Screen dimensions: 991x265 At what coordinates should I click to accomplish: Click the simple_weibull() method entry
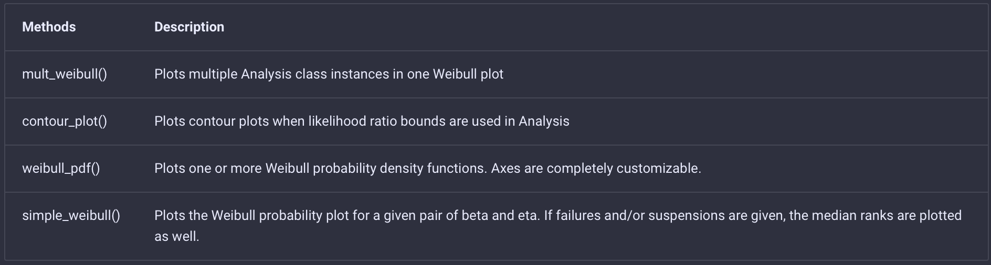point(71,216)
